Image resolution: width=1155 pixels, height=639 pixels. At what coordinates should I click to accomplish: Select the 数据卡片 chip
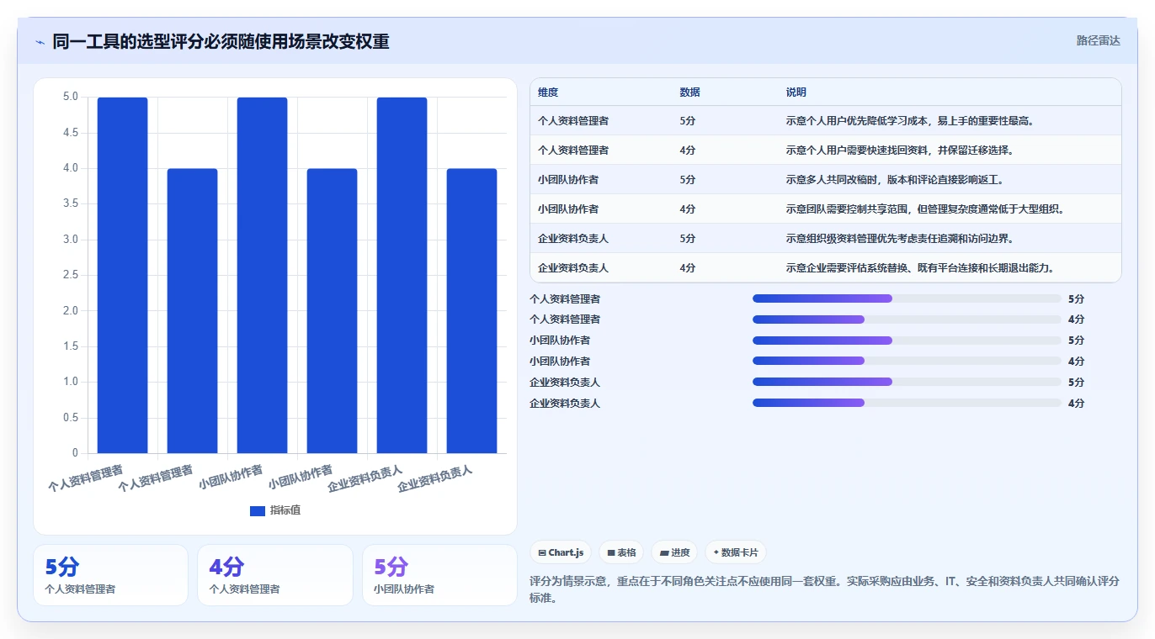click(x=736, y=552)
